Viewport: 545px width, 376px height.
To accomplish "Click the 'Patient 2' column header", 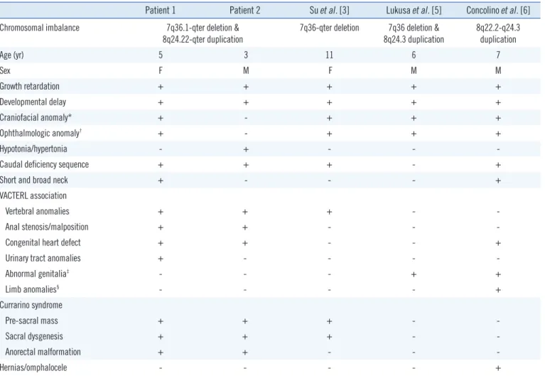I will coord(244,10).
